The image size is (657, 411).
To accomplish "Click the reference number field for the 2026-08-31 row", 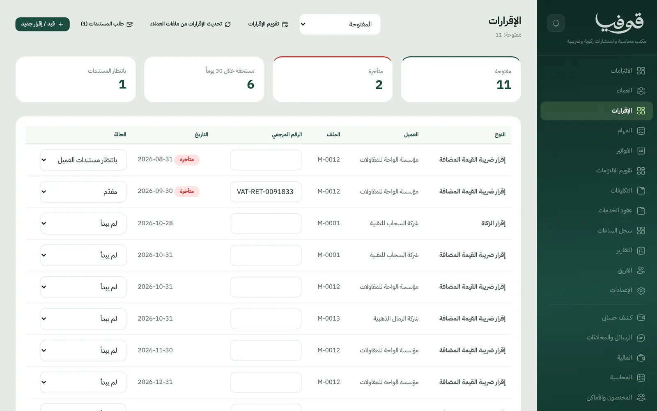I will pyautogui.click(x=266, y=160).
